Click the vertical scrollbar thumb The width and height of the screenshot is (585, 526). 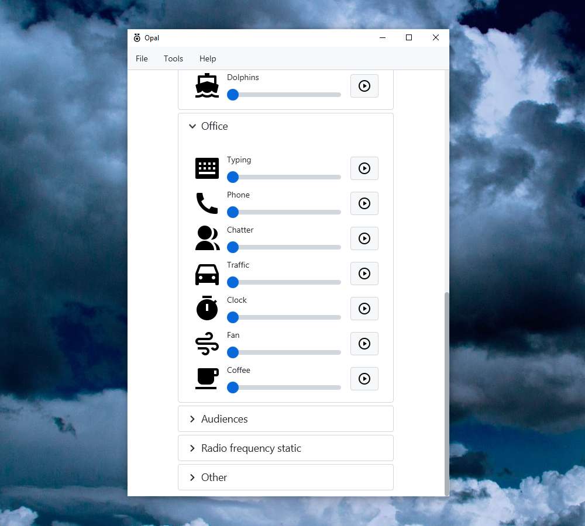point(446,394)
